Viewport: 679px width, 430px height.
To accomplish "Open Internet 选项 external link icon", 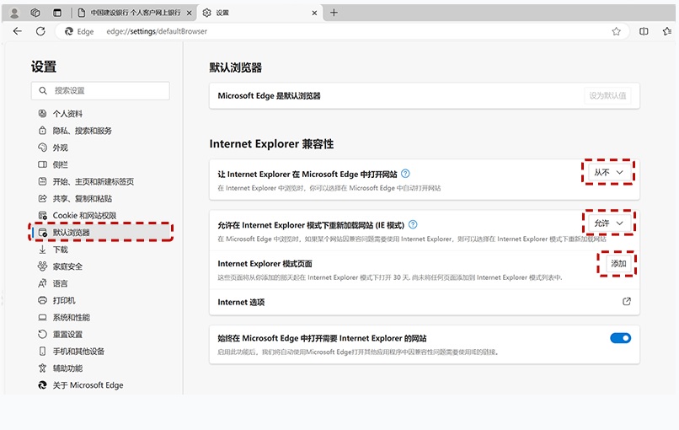I will [626, 302].
